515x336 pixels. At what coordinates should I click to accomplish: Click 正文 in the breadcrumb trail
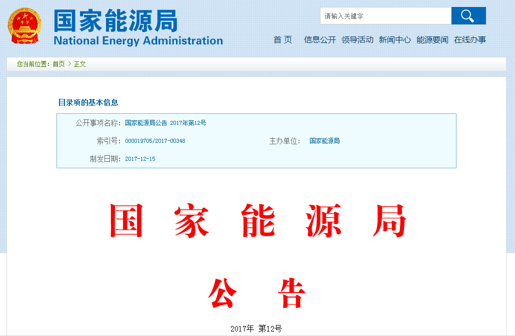80,64
